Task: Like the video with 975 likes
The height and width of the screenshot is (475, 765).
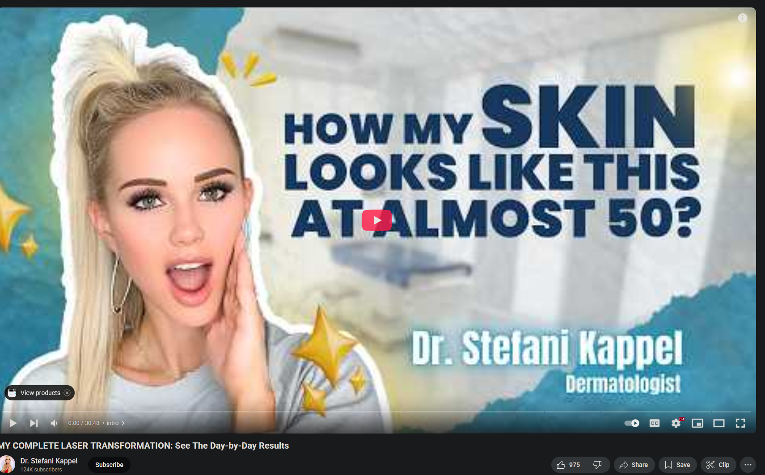Action: coord(568,465)
